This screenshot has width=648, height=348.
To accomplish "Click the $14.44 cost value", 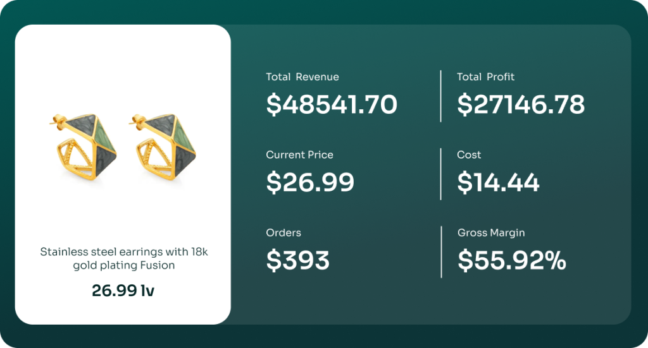I will 498,183.
